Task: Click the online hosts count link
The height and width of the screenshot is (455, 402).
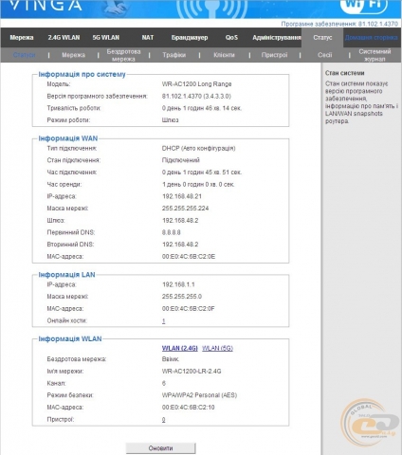Action: (x=163, y=321)
